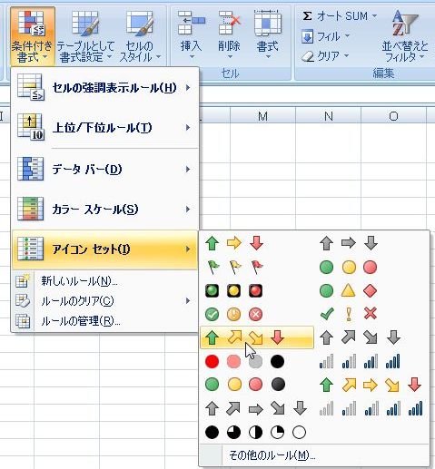Click column header M
Viewport: 435px width, 469px height.
[x=262, y=116]
